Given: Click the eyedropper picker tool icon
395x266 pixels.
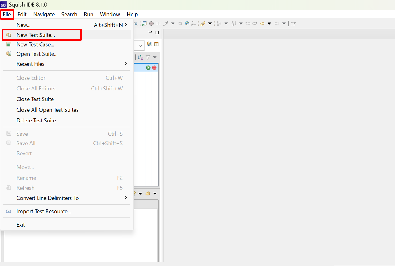Looking at the screenshot, I should pos(166,24).
